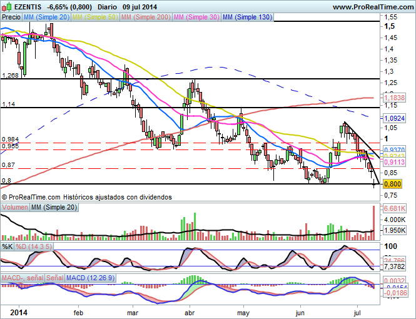The image size is (416, 319).
Task: Select the MACD-, señal label
Action: tap(23, 278)
